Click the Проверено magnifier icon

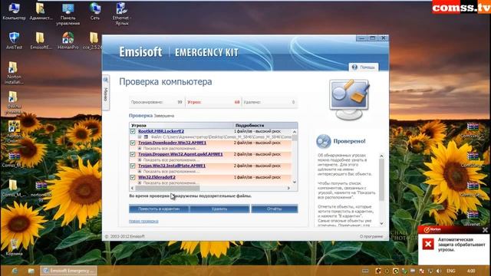(323, 141)
